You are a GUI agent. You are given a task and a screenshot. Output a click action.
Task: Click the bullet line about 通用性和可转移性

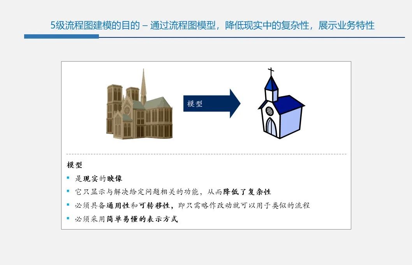tap(192, 205)
